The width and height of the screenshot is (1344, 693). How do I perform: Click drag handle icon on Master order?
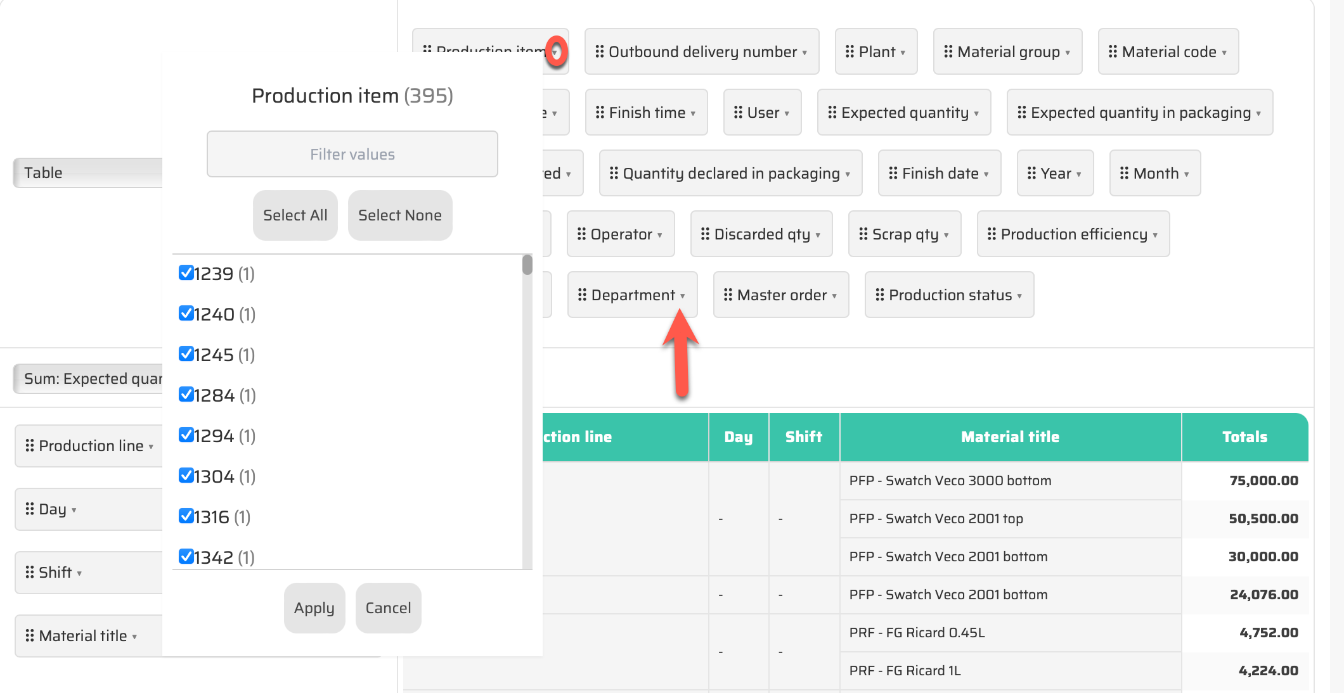point(728,295)
